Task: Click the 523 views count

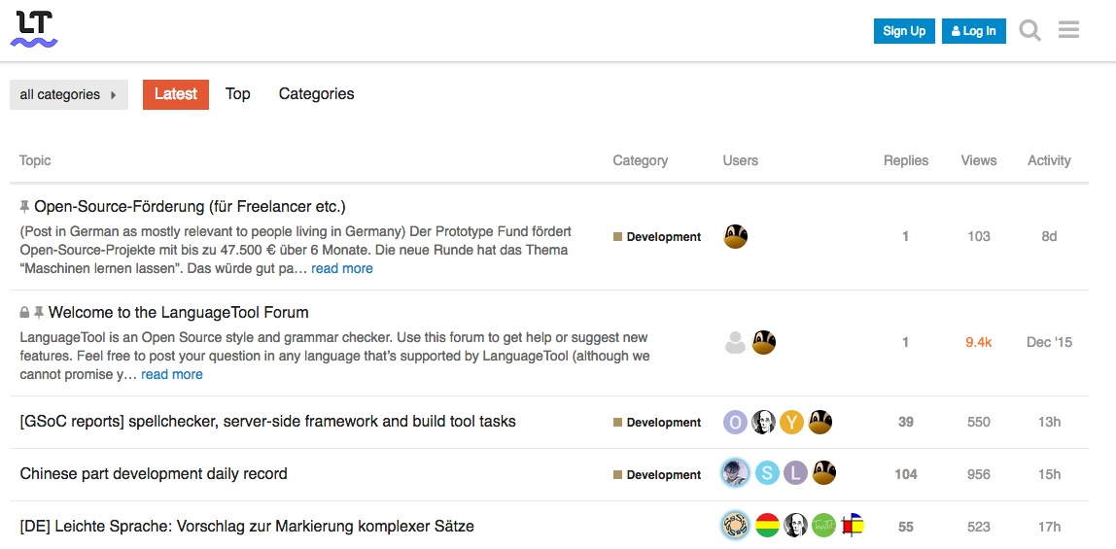Action: coord(979,527)
